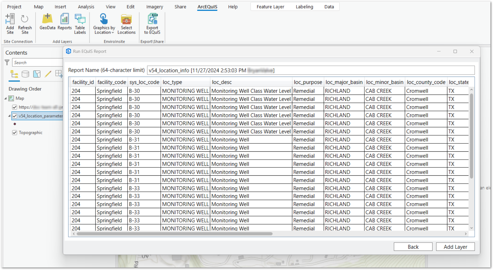Toggle Topographic basemap checkbox
Viewport: 493px width, 270px height.
tap(15, 132)
